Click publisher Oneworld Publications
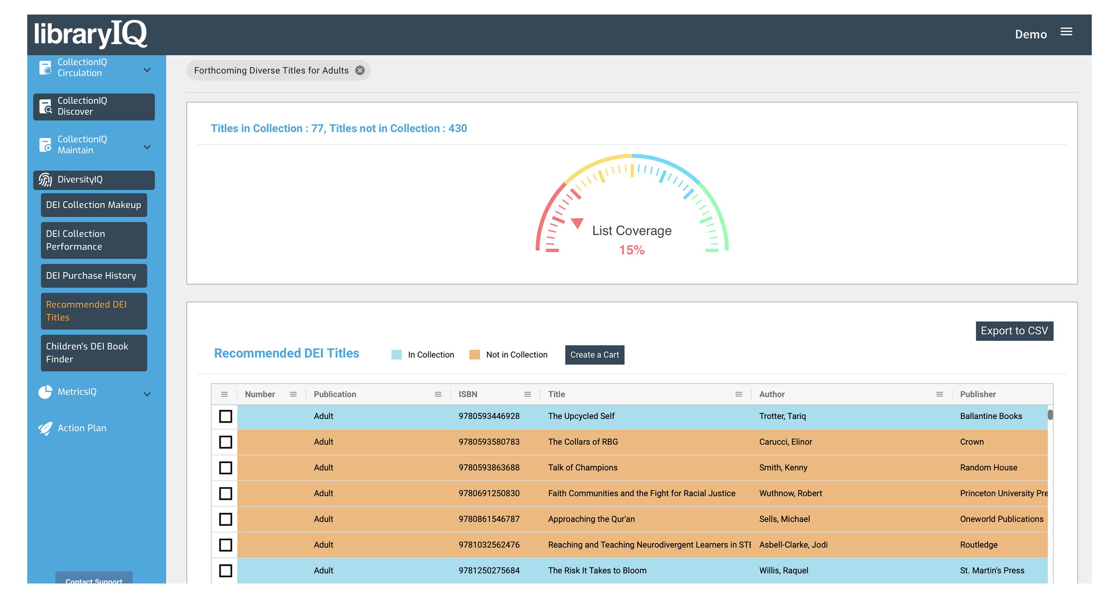The image size is (1119, 598). point(1001,519)
